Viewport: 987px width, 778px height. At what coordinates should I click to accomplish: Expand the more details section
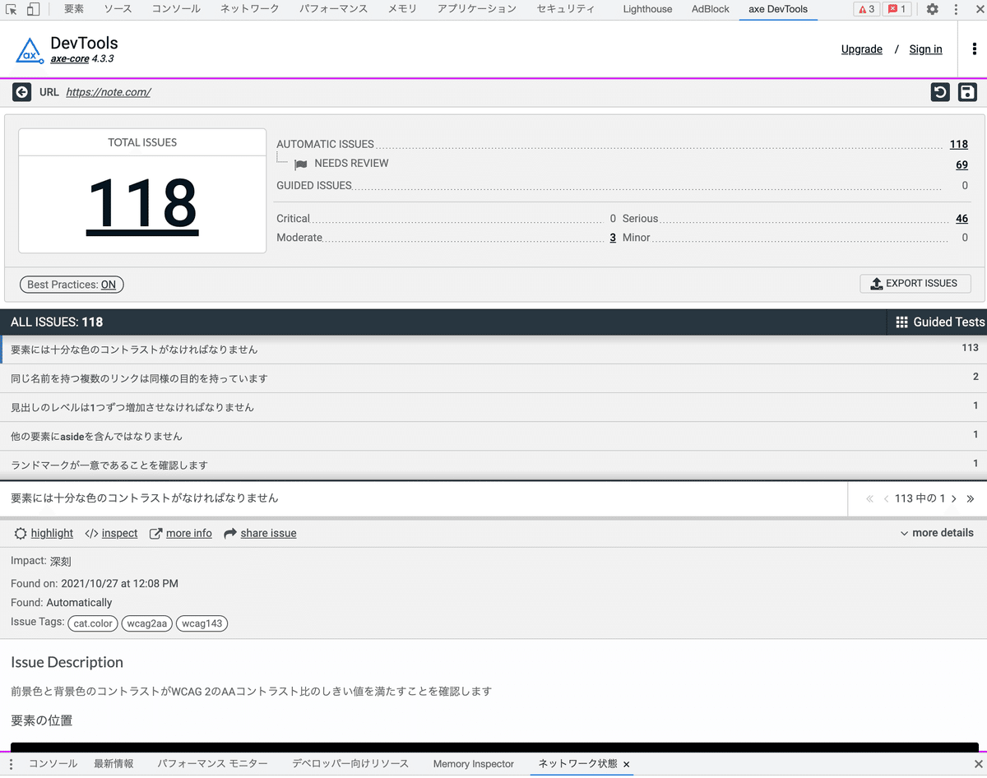point(936,533)
